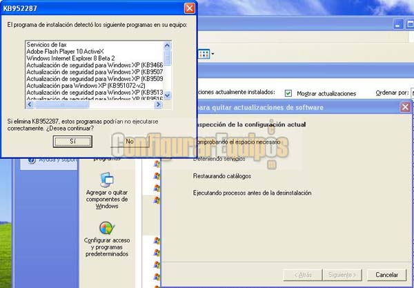Close the quitar actualizaciones de software wizard
Screen dimensions: 414x288
coord(405,107)
